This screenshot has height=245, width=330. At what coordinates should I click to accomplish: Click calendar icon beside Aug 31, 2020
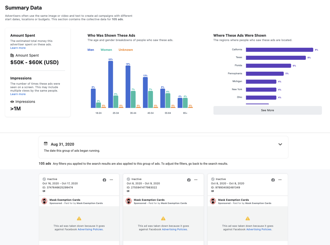pos(46,144)
